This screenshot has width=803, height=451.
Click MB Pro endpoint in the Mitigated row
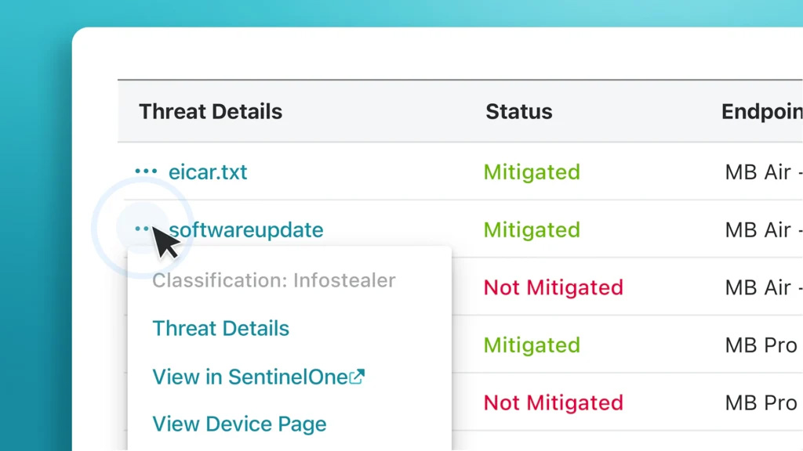tap(761, 345)
